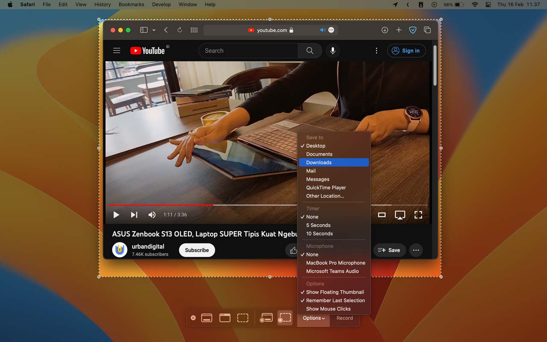The image size is (547, 342).
Task: Open more actions ellipsis below video
Action: pos(416,250)
